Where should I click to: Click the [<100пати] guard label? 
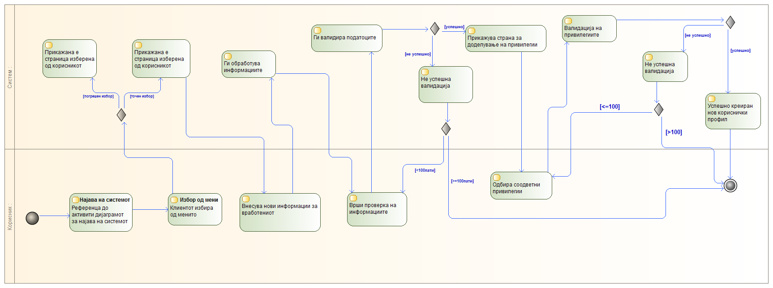[x=425, y=170]
